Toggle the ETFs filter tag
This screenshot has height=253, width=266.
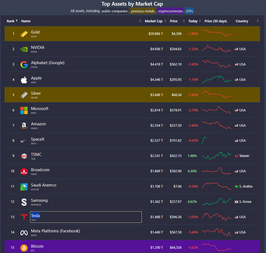coord(190,11)
